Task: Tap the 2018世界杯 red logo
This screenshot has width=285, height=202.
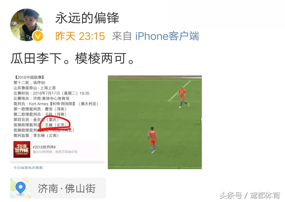Action: (22, 149)
